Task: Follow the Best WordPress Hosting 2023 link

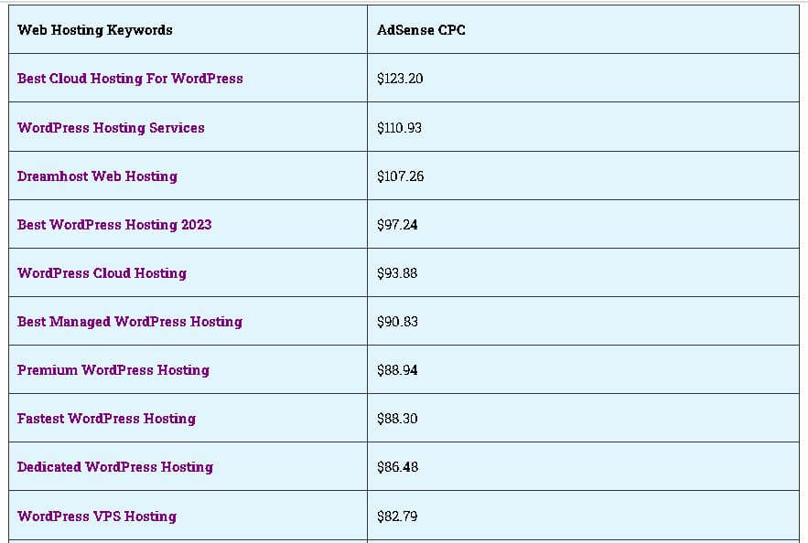Action: pos(114,225)
